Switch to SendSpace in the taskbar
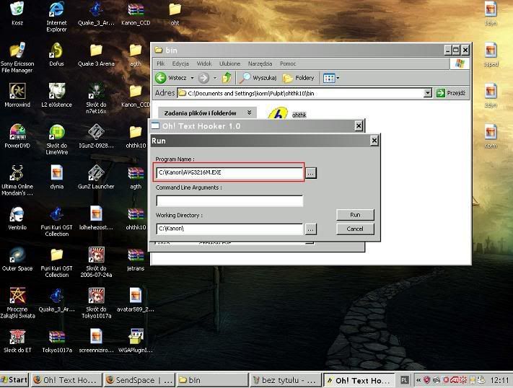The height and width of the screenshot is (388, 513). 138,380
